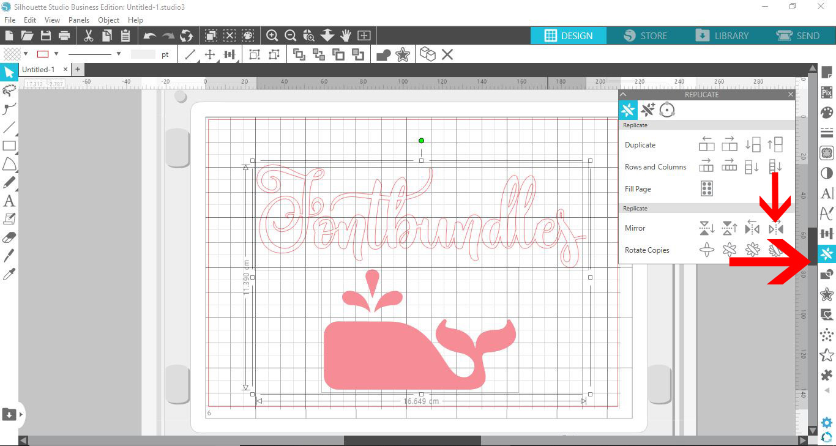836x446 pixels.
Task: Save the document with the floppy disk icon
Action: pos(45,35)
